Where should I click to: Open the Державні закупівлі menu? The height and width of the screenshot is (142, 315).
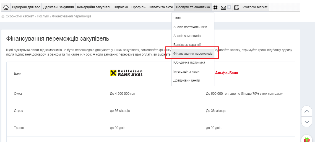[58, 7]
